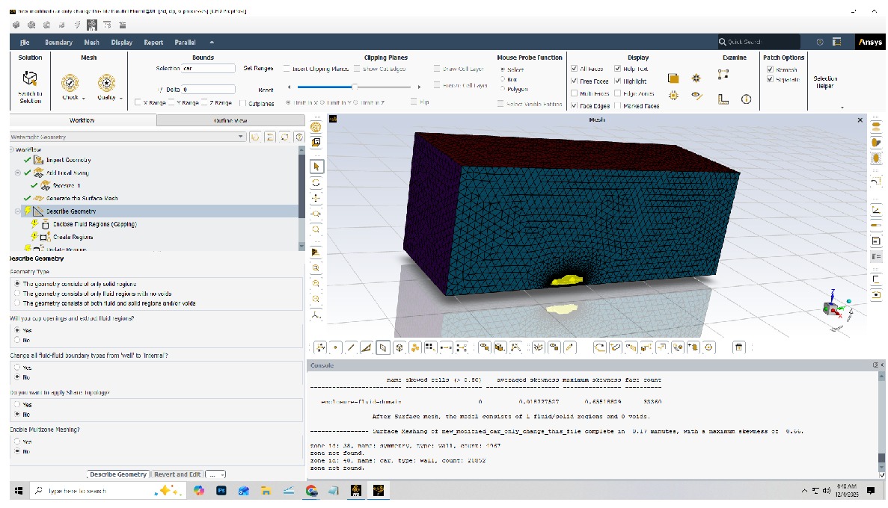Image resolution: width=888 pixels, height=508 pixels.
Task: Select the rotate view tool
Action: point(316,183)
